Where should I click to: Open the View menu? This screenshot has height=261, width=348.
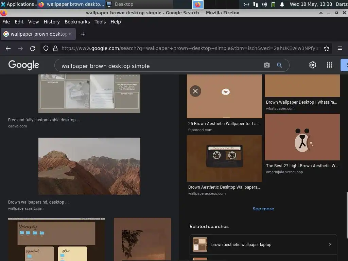point(33,22)
